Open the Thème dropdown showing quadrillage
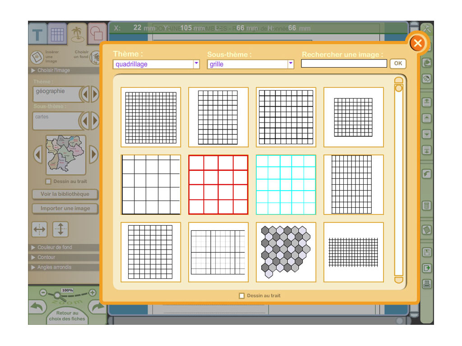The image size is (462, 346). pyautogui.click(x=196, y=64)
